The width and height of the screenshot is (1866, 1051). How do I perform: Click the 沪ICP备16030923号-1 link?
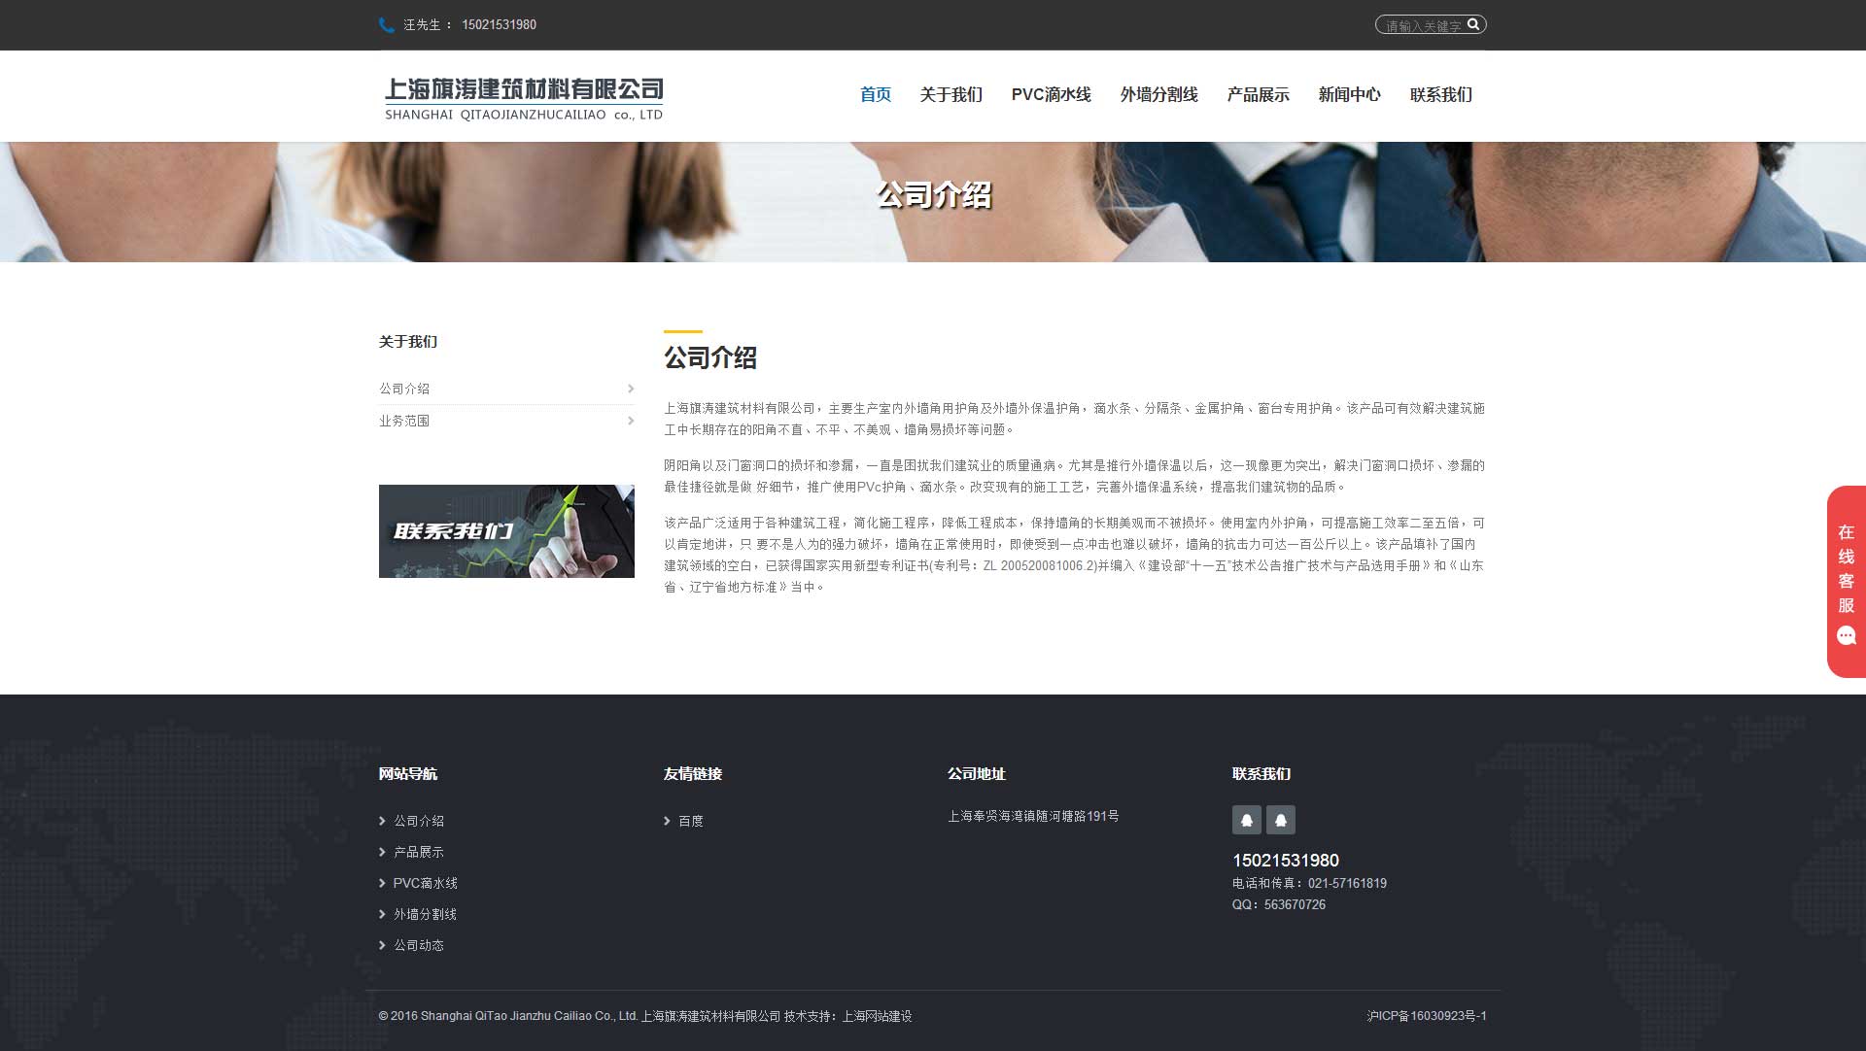tap(1427, 1016)
